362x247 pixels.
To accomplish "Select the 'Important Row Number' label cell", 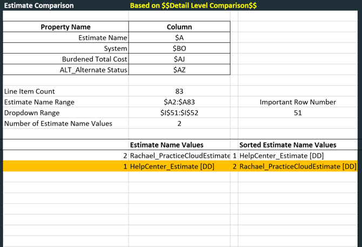I will pos(298,102).
